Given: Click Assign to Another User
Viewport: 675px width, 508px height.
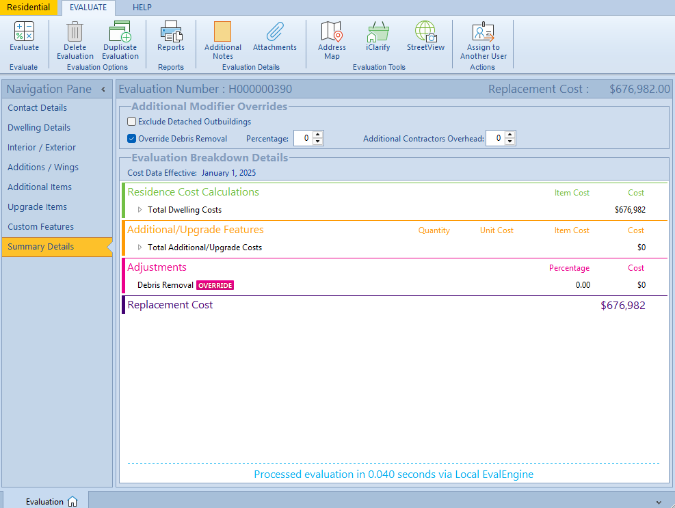Looking at the screenshot, I should point(483,31).
